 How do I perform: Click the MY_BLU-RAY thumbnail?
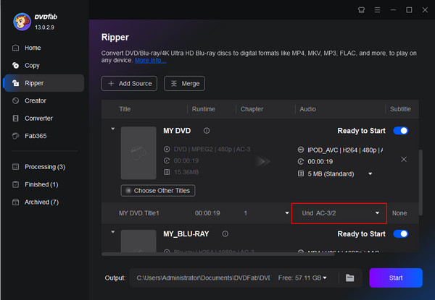pyautogui.click(x=138, y=241)
